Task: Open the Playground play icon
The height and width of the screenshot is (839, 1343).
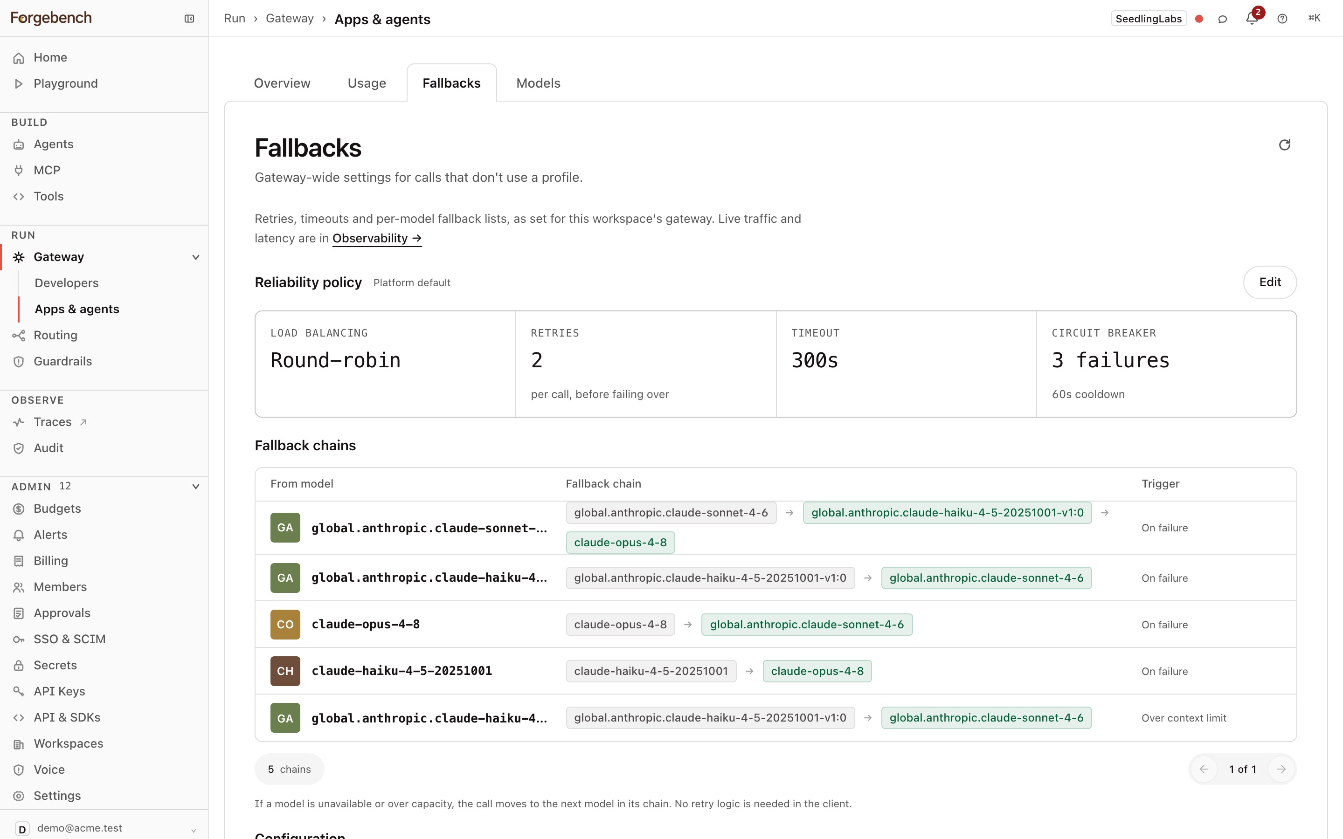Action: pyautogui.click(x=19, y=84)
